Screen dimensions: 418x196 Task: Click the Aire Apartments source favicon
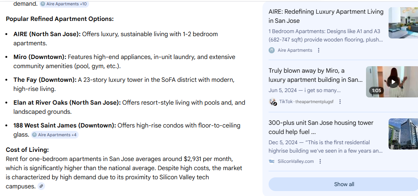pyautogui.click(x=272, y=50)
